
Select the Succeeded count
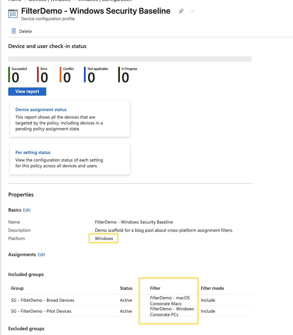(15, 77)
